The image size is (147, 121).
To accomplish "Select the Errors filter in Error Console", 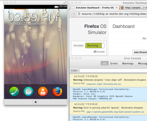I will 114,63.
